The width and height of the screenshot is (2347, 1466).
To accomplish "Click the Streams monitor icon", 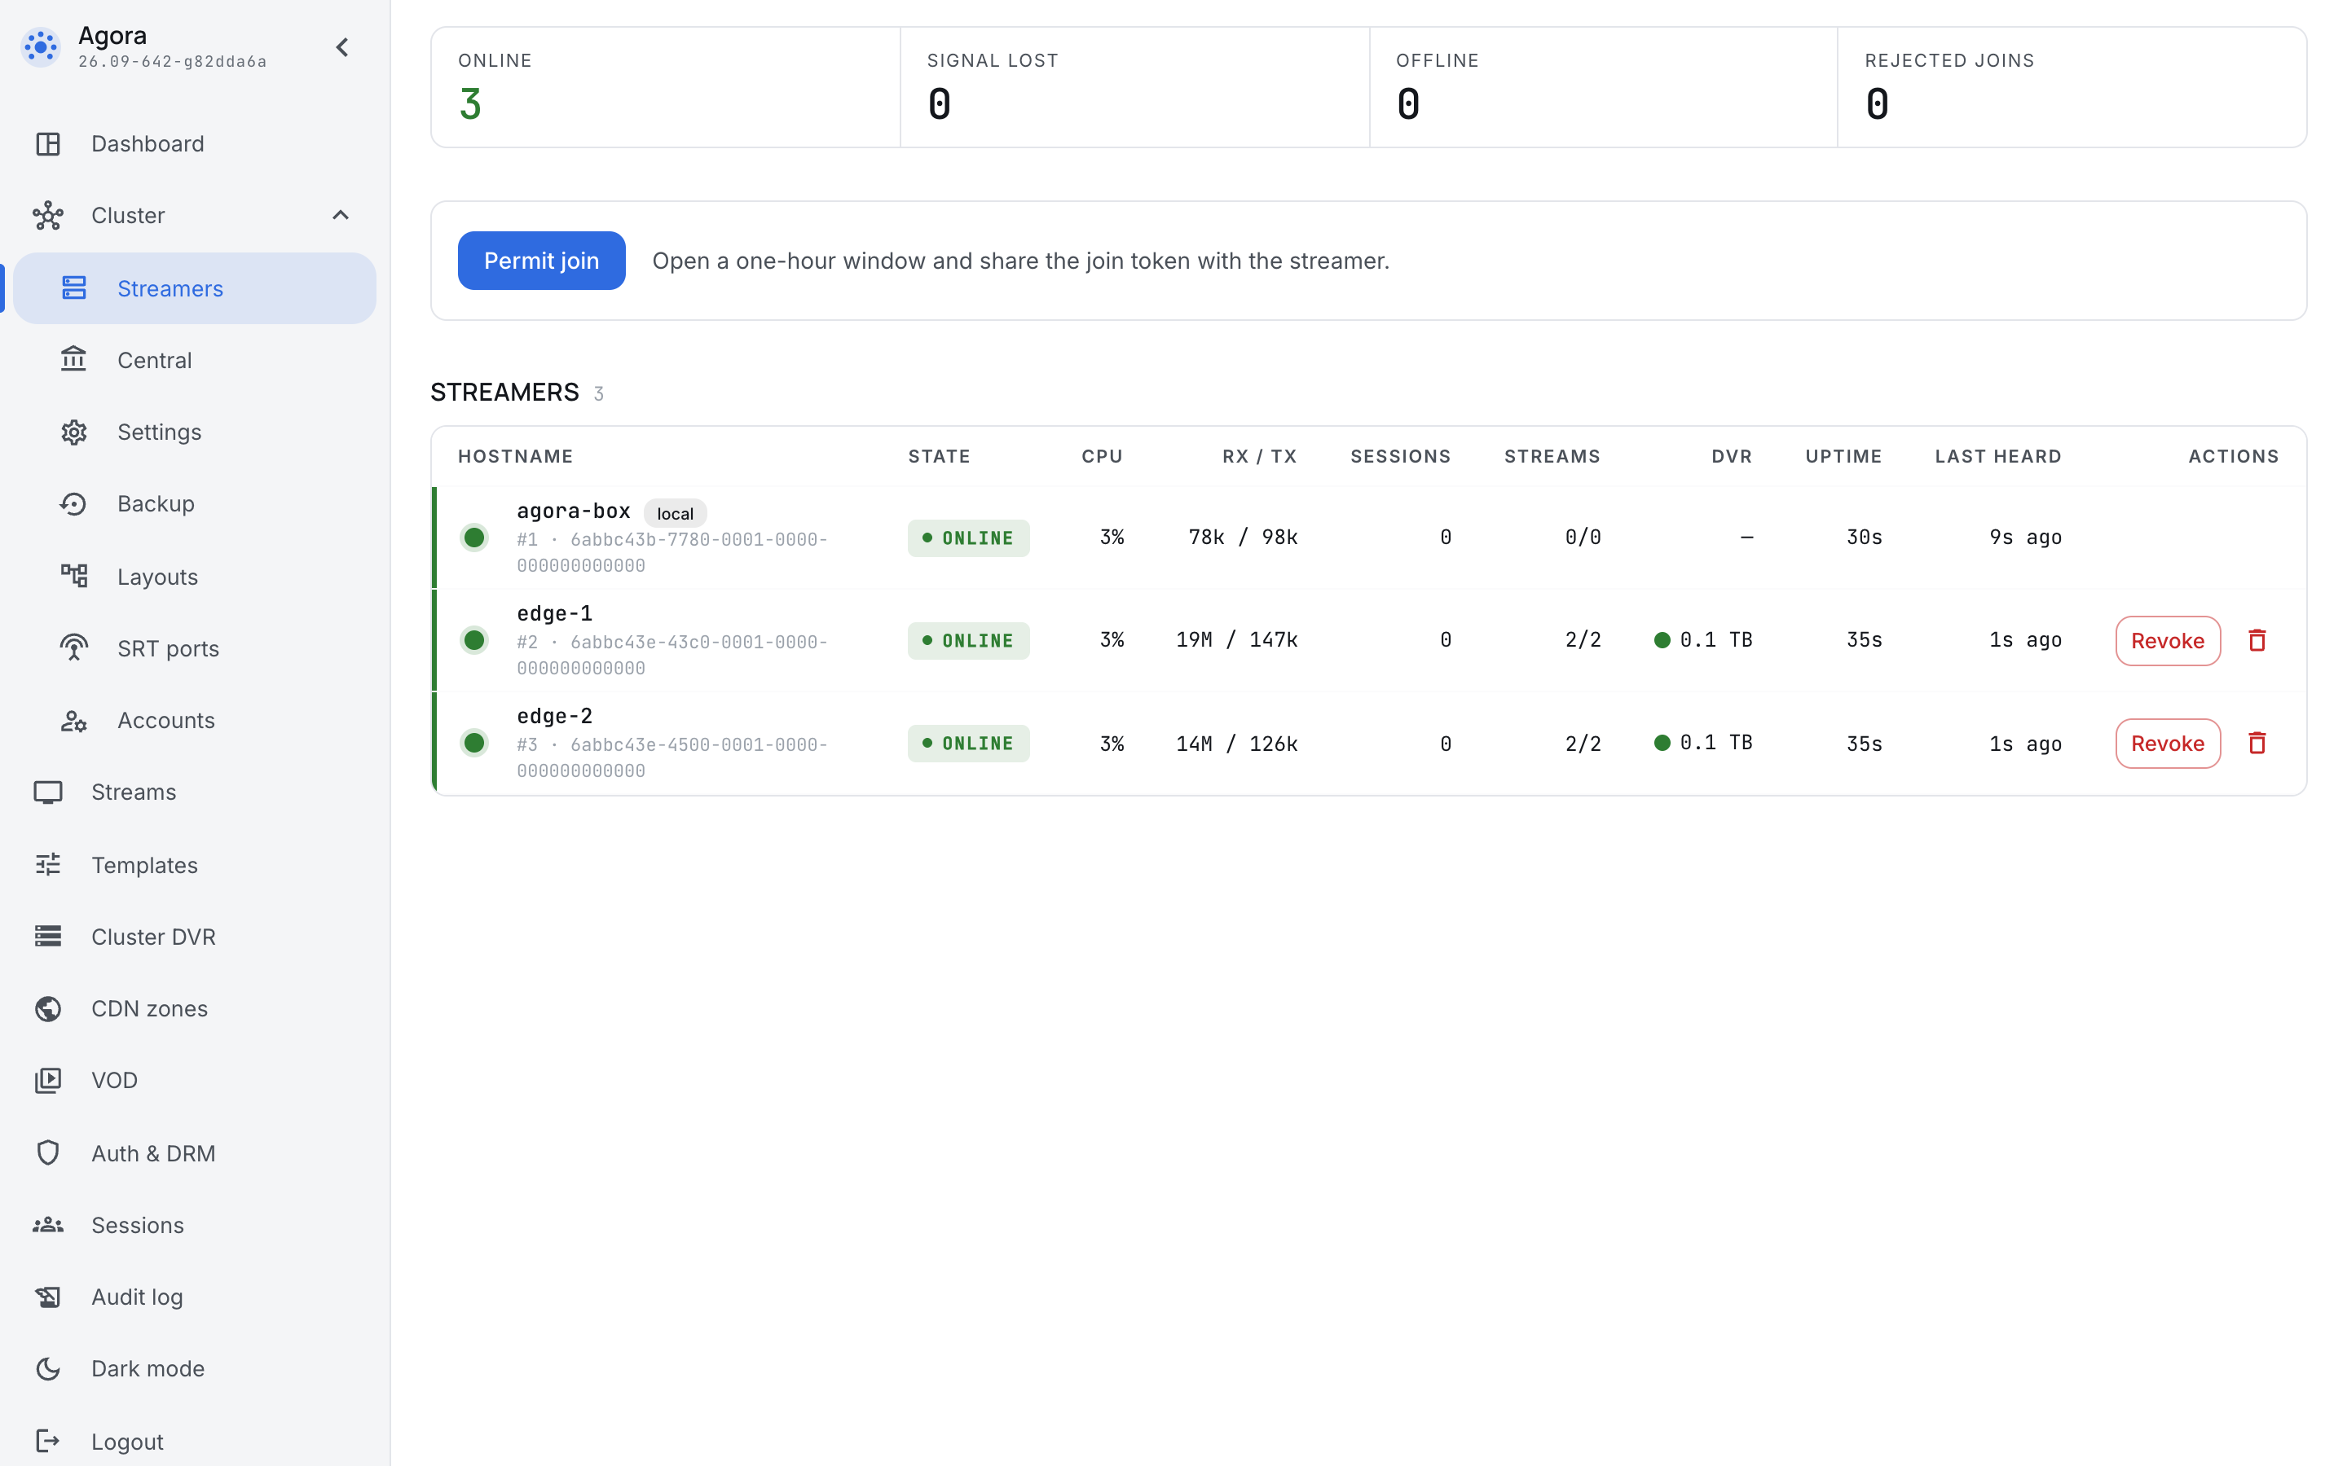I will click(47, 792).
